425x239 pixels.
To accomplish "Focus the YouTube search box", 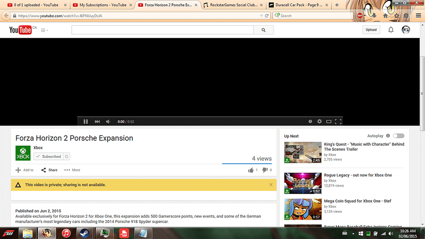I will 163,30.
